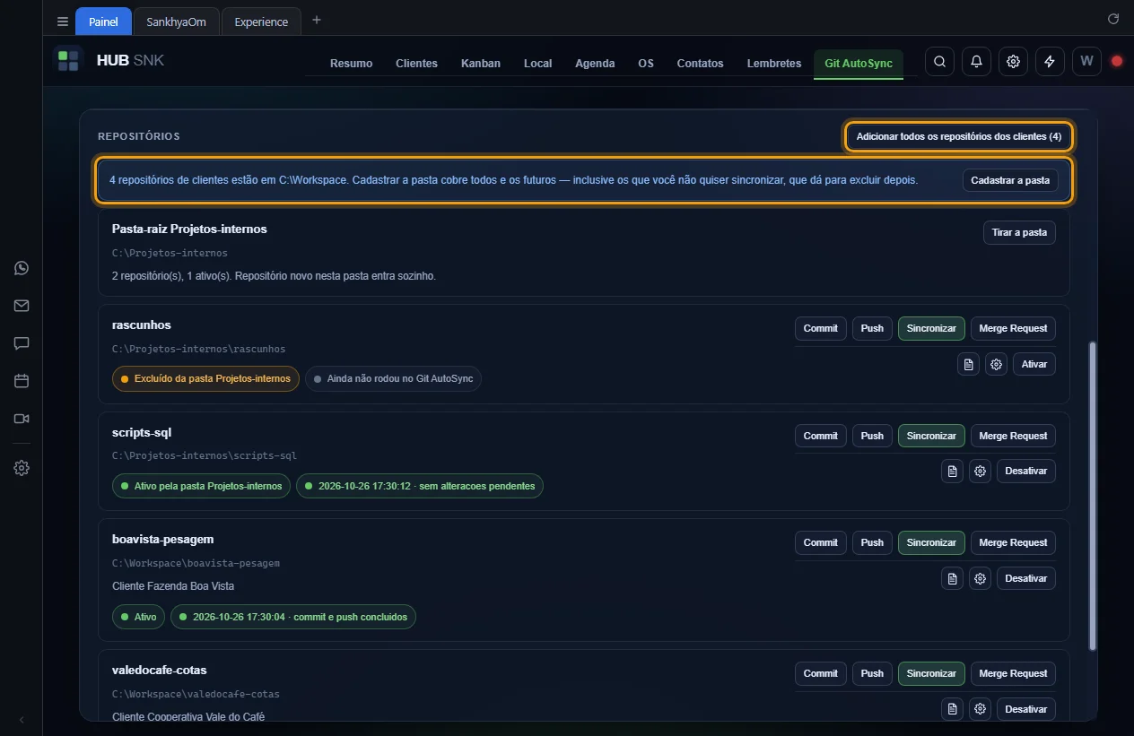This screenshot has width=1134, height=736.
Task: Open the W user avatar menu
Action: [x=1086, y=62]
